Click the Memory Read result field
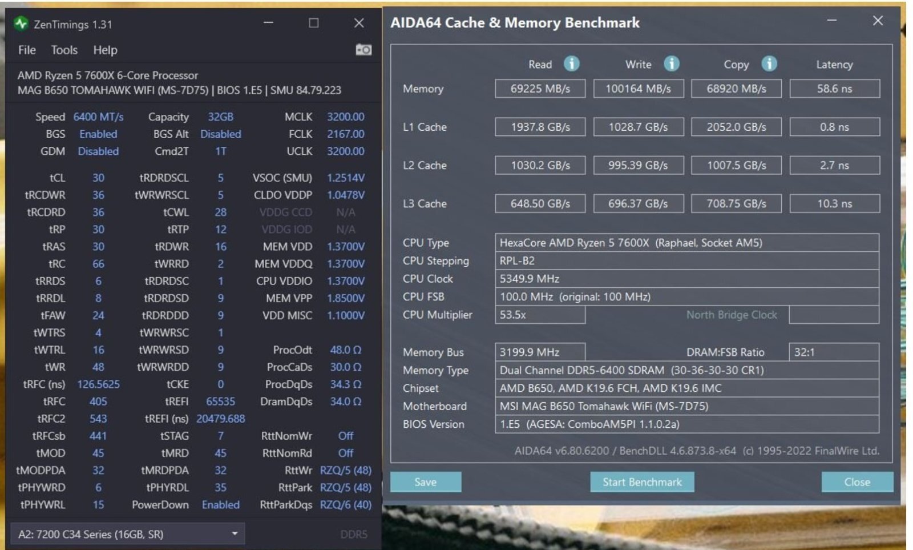 coord(540,89)
